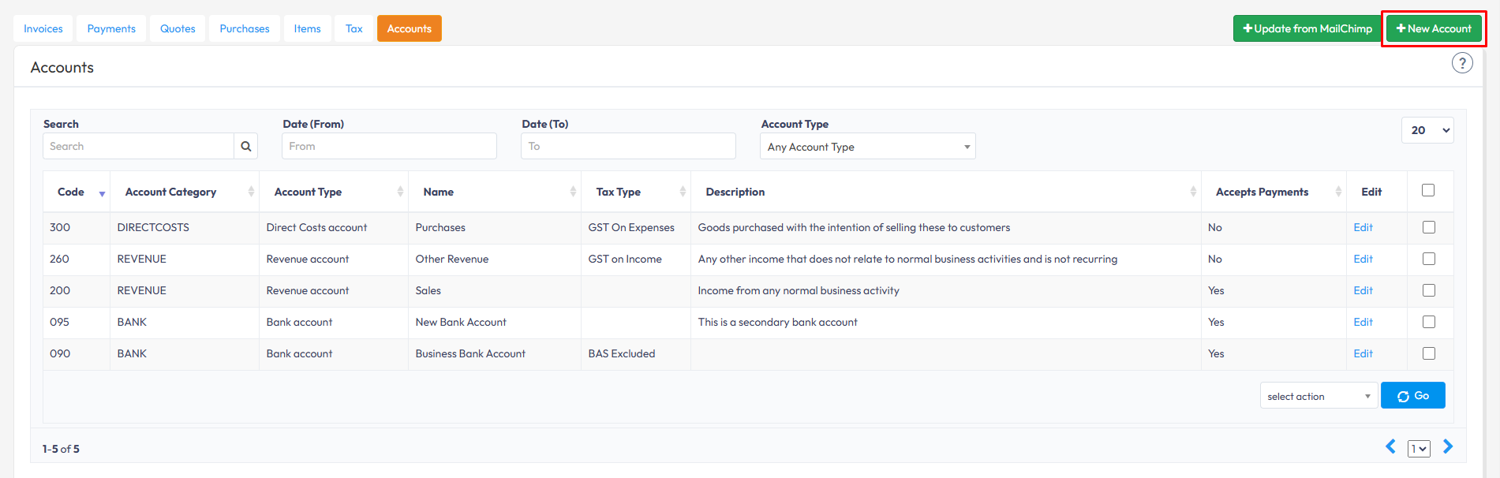The height and width of the screenshot is (478, 1500).
Task: Edit the Purchases account
Action: pyautogui.click(x=1363, y=227)
